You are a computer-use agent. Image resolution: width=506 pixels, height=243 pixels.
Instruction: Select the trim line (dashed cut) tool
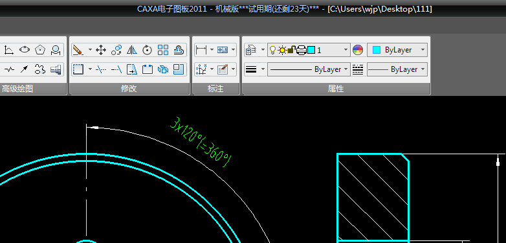coord(101,69)
